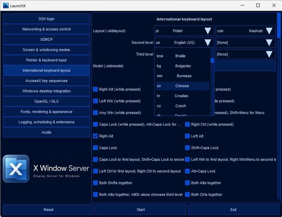Check Alt+Caps Lock option
The height and width of the screenshot is (217, 282).
pyautogui.click(x=187, y=171)
